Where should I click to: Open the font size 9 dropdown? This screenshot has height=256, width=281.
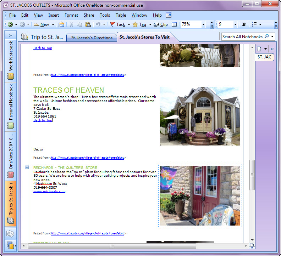(x=235, y=24)
